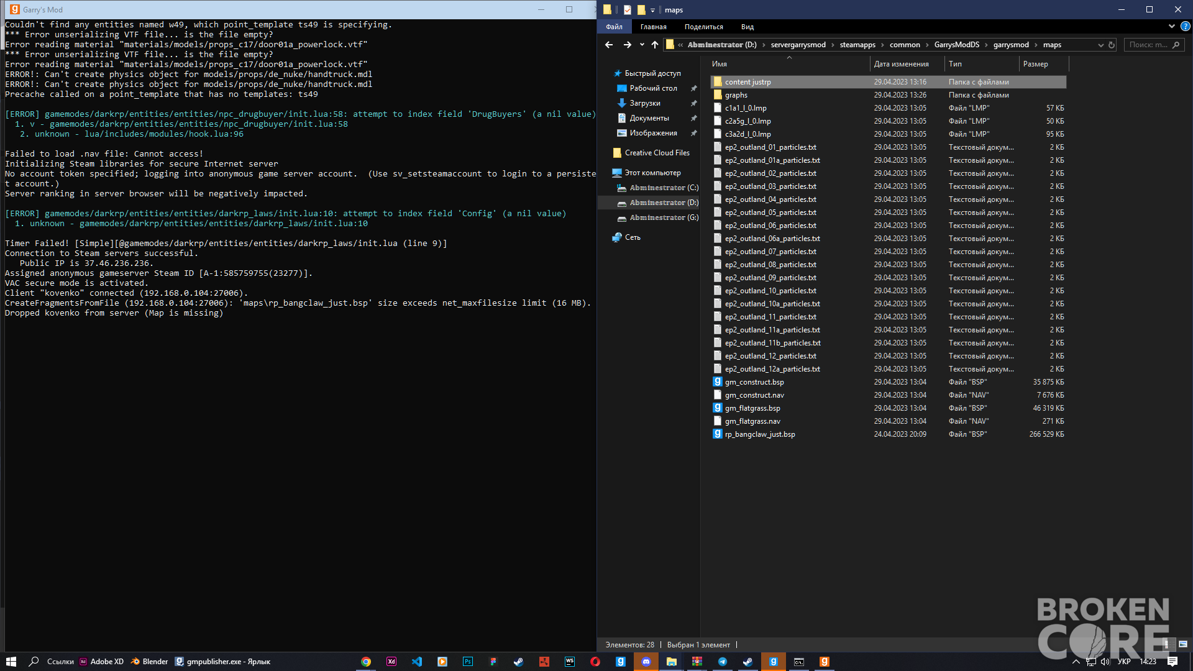
Task: Switch keyboard language via УКР indicator
Action: (1124, 662)
